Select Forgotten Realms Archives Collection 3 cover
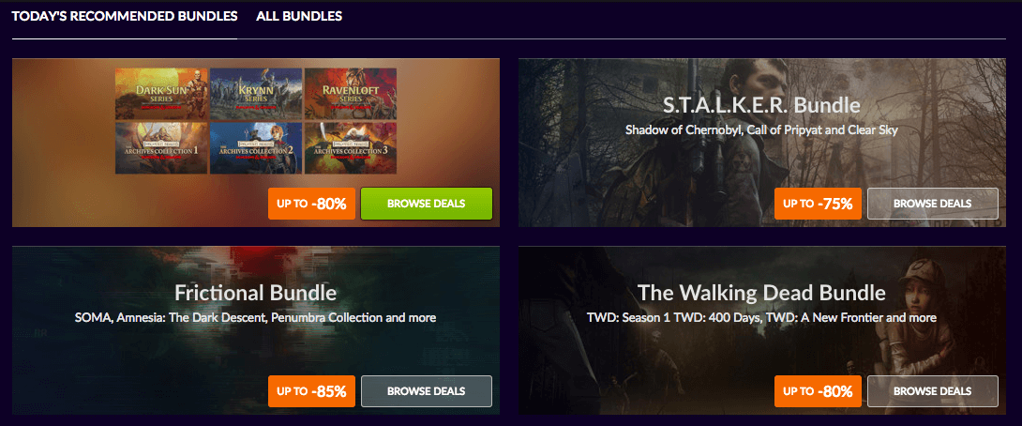Image resolution: width=1022 pixels, height=426 pixels. click(x=350, y=148)
